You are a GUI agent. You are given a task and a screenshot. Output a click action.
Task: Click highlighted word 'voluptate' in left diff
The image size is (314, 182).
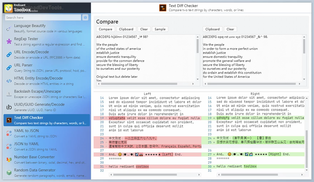(x=117, y=118)
